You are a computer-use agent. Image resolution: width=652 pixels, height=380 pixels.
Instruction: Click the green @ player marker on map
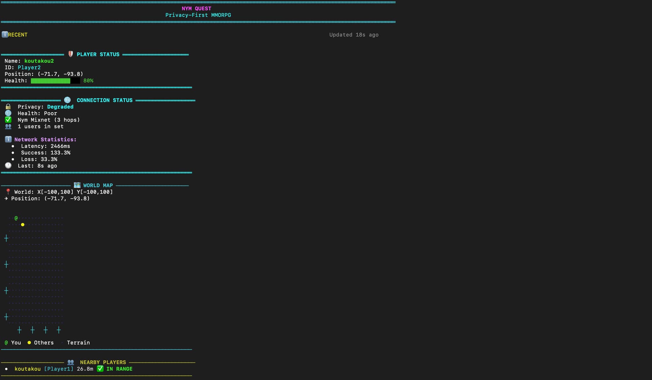(x=16, y=218)
